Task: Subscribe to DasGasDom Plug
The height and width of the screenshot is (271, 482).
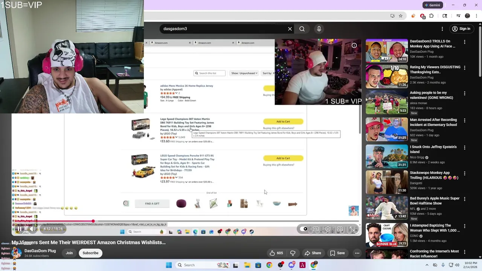Action: tap(90, 253)
